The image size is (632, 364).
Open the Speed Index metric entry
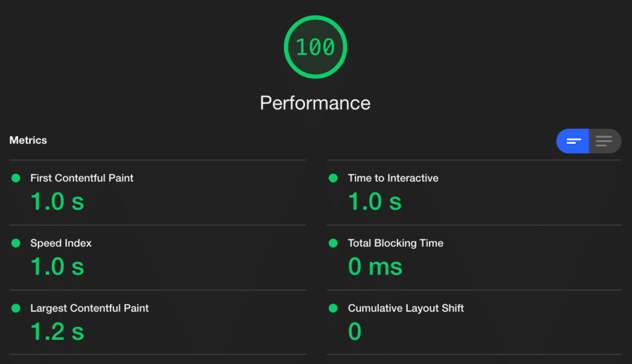(60, 243)
